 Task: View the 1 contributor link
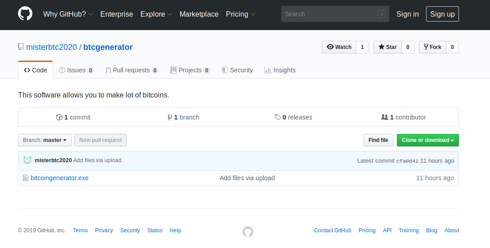tap(404, 117)
